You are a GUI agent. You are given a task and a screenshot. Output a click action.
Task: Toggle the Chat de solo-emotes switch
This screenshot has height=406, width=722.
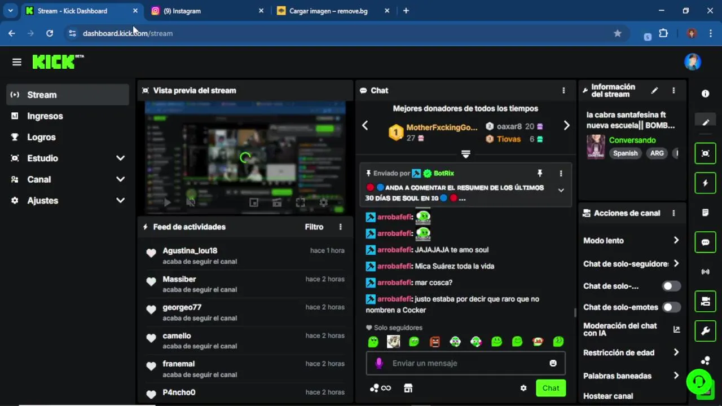671,307
